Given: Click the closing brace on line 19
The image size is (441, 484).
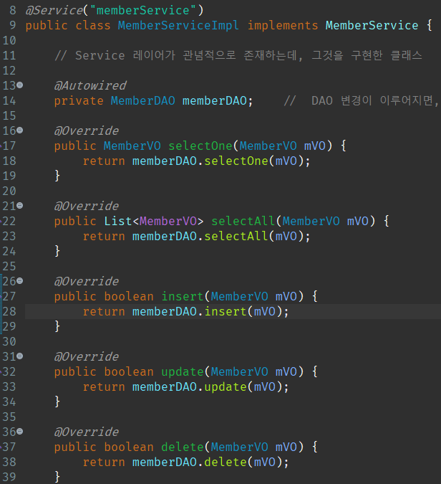Looking at the screenshot, I should pyautogui.click(x=57, y=176).
